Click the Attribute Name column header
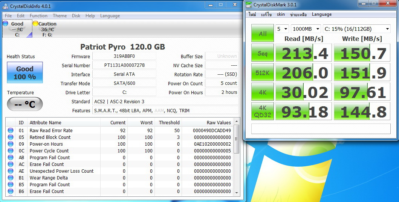This screenshot has width=399, height=202. coord(64,123)
